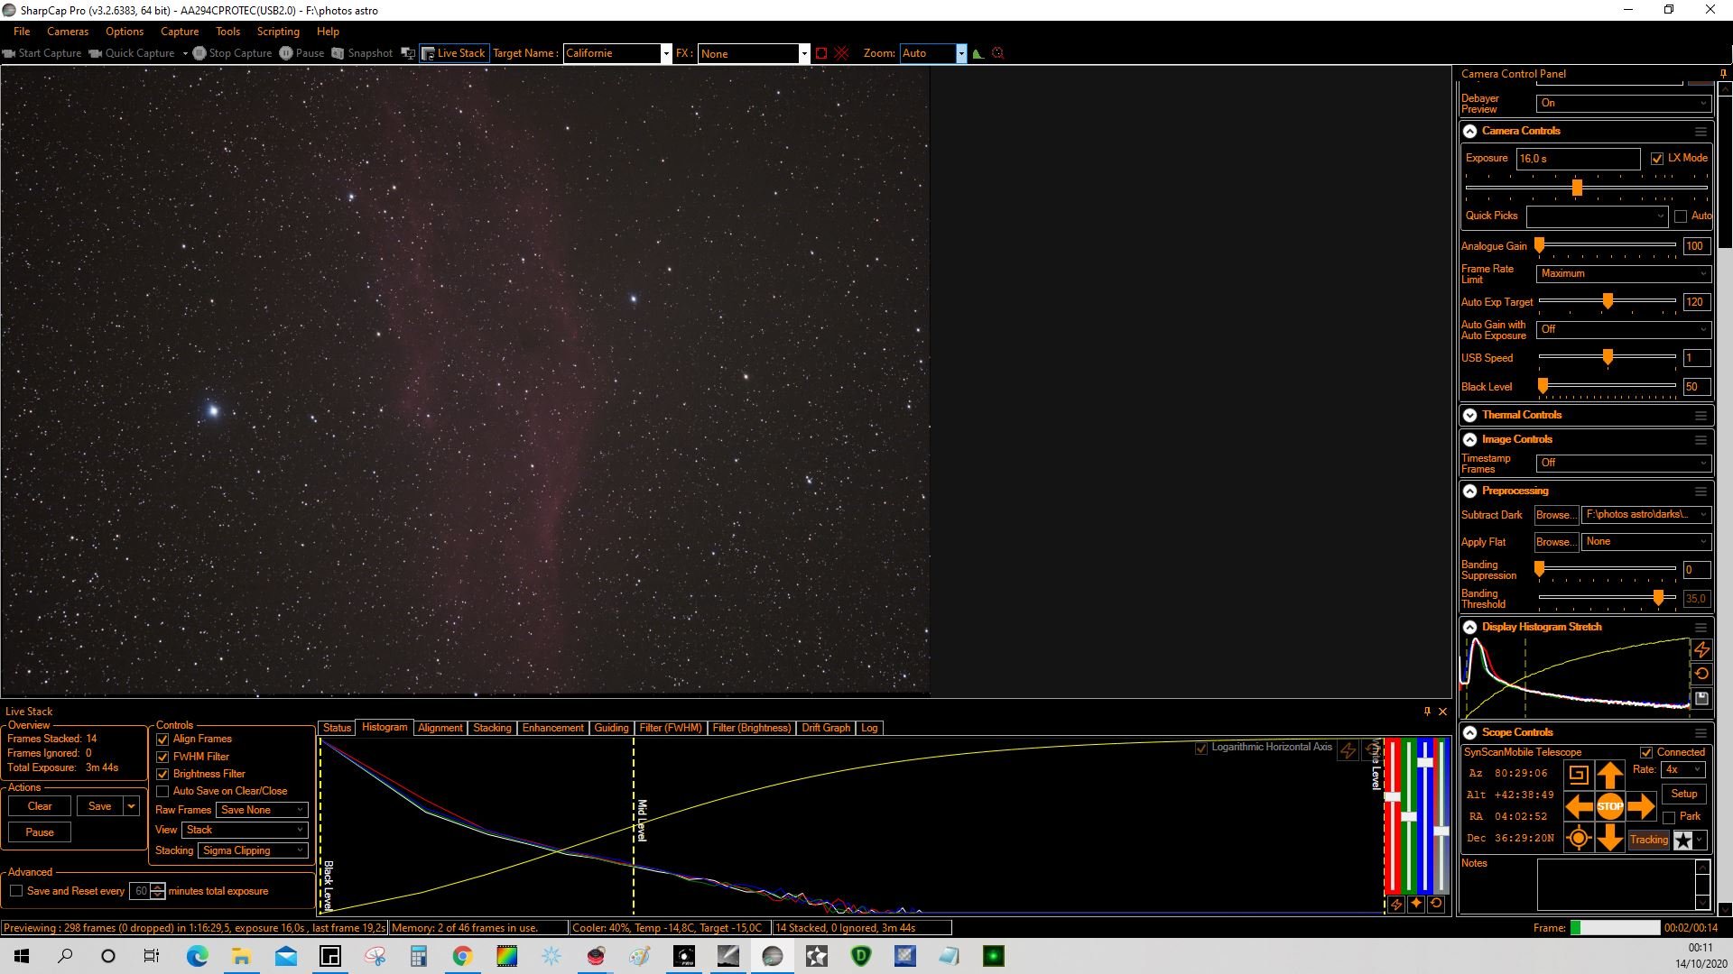This screenshot has width=1733, height=974.
Task: Enable Save and Reset every checkbox
Action: click(16, 891)
